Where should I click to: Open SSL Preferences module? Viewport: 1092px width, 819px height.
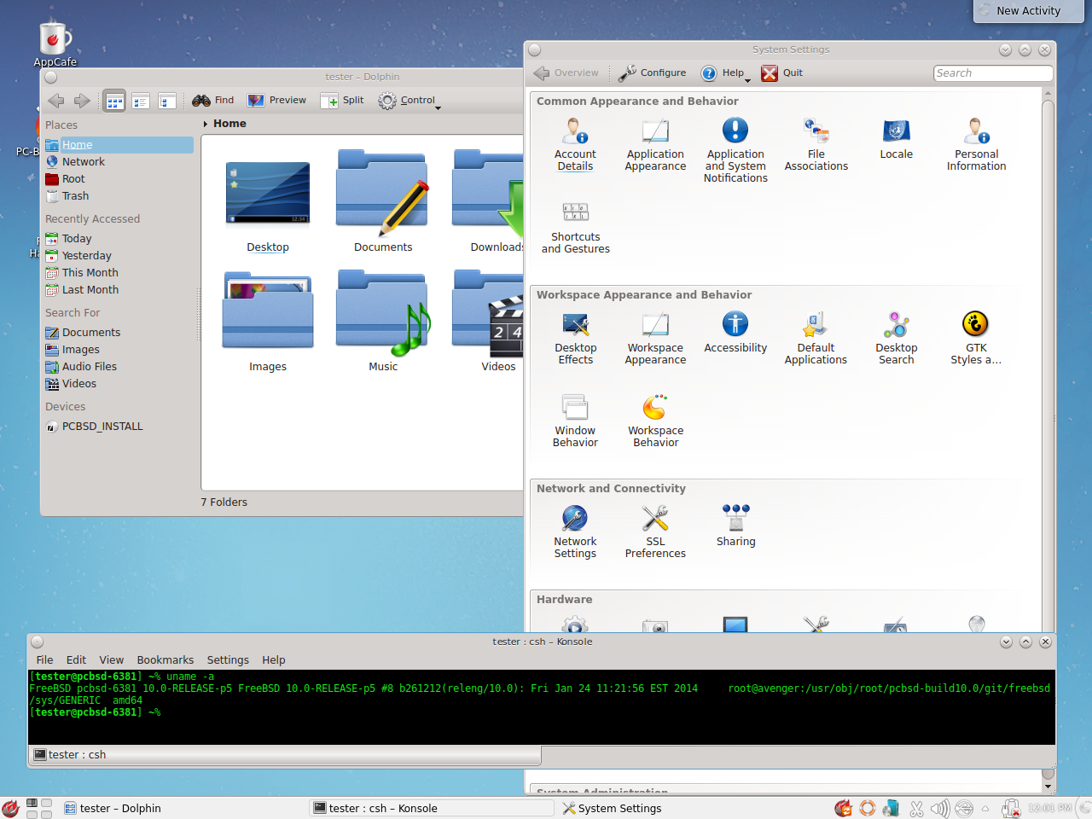655,532
